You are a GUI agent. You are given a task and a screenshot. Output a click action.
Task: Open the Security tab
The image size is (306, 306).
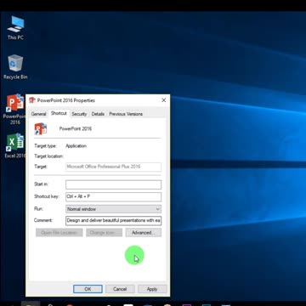[x=79, y=114]
